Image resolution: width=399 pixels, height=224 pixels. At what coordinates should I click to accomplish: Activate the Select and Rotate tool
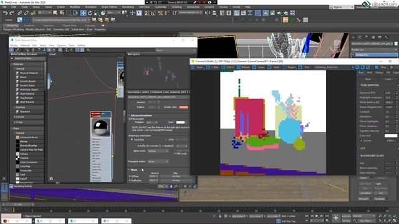(90, 13)
